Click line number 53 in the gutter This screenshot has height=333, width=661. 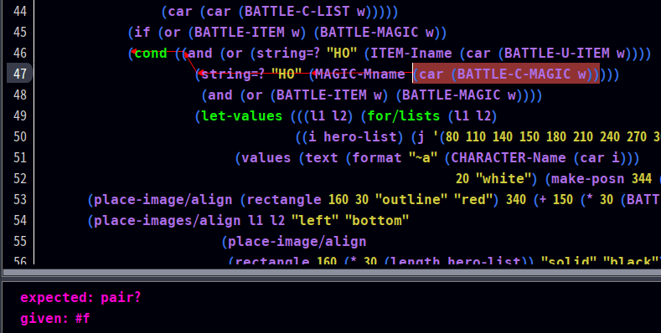(x=20, y=199)
